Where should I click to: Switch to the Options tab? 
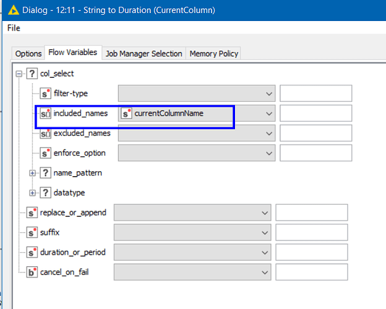(x=28, y=54)
